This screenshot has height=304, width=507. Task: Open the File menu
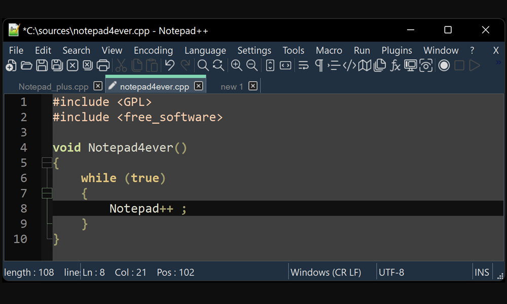(x=16, y=50)
